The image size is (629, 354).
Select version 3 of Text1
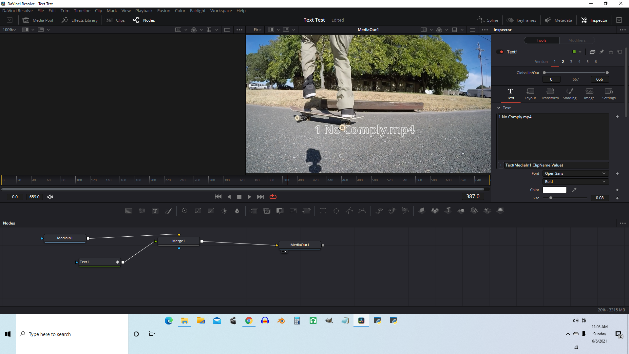tap(571, 62)
